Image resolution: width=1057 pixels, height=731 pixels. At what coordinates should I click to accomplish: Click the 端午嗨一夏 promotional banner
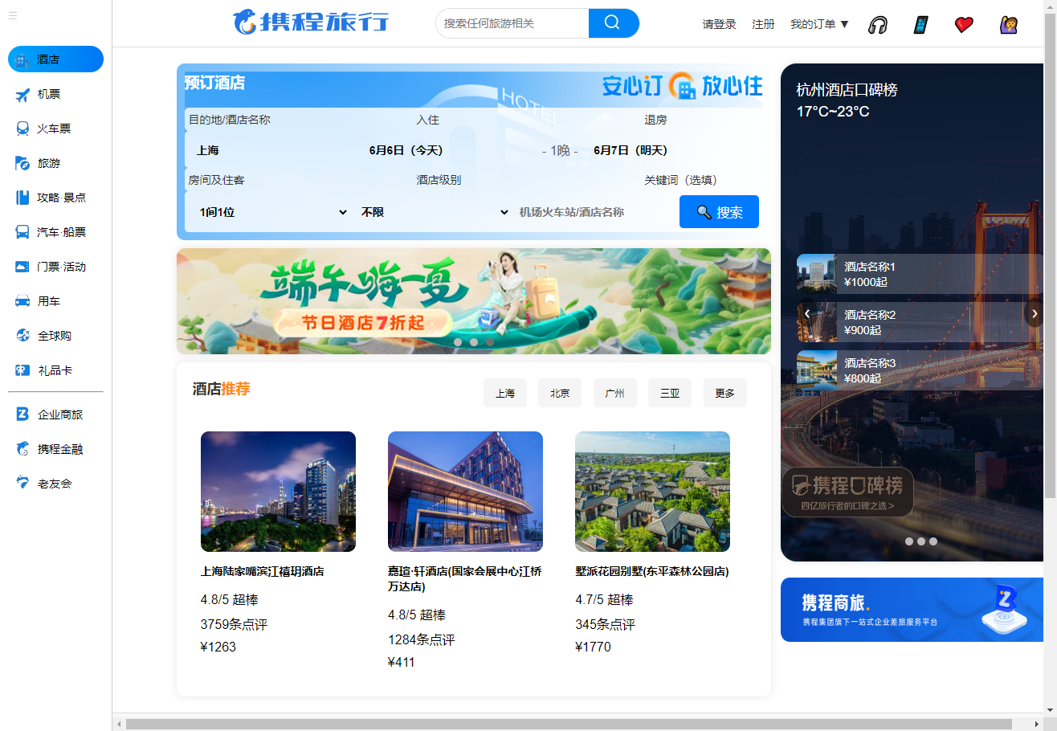(x=474, y=301)
